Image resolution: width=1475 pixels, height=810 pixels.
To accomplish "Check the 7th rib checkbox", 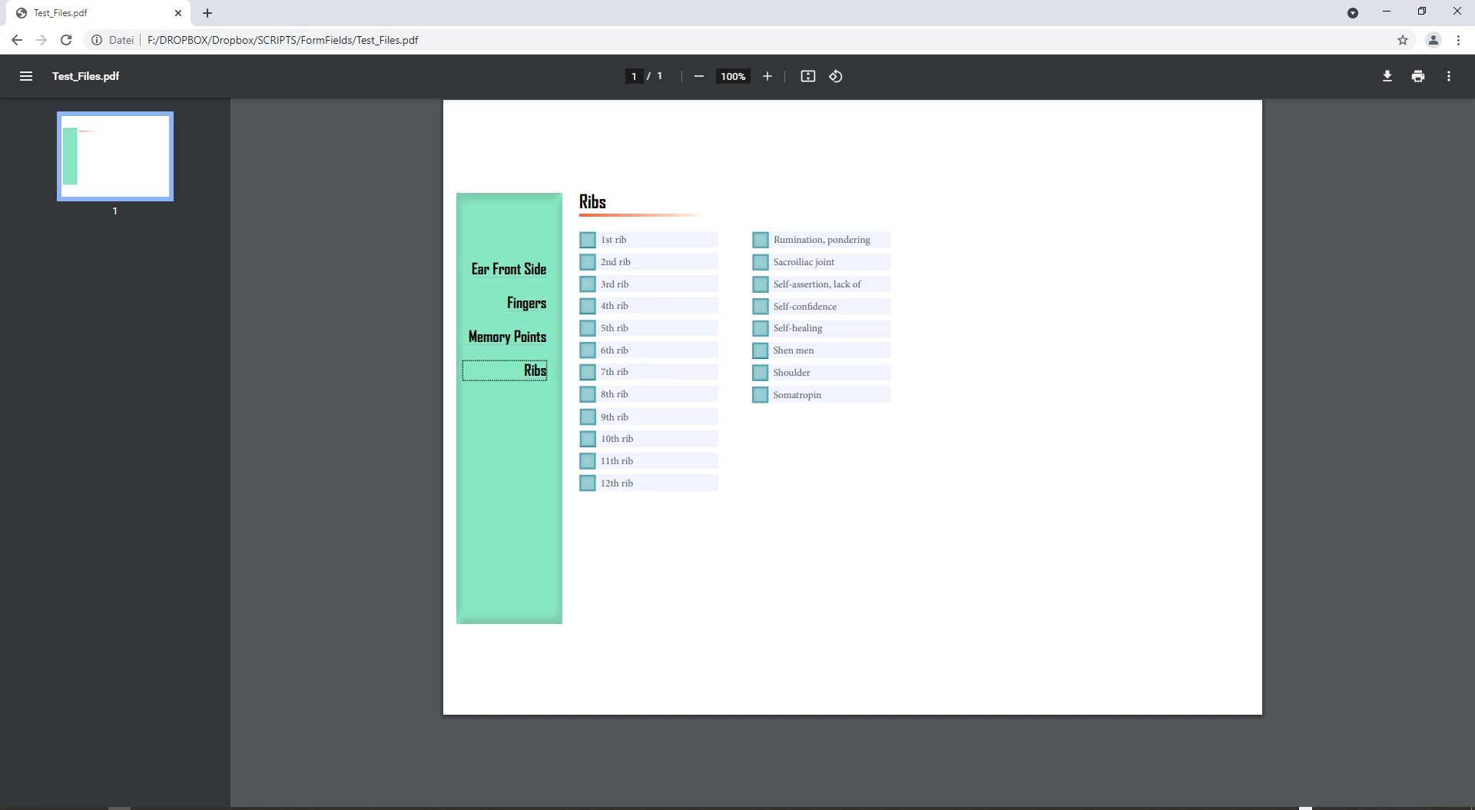I will (588, 372).
